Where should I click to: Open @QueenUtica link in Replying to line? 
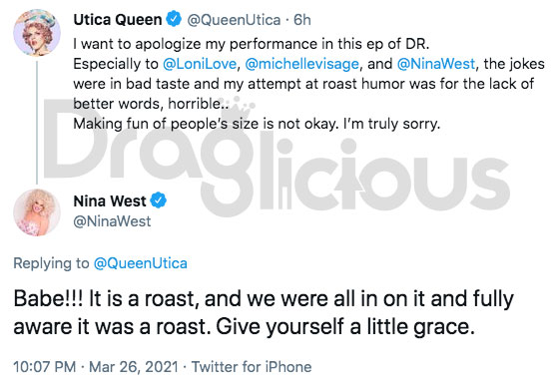pyautogui.click(x=141, y=263)
